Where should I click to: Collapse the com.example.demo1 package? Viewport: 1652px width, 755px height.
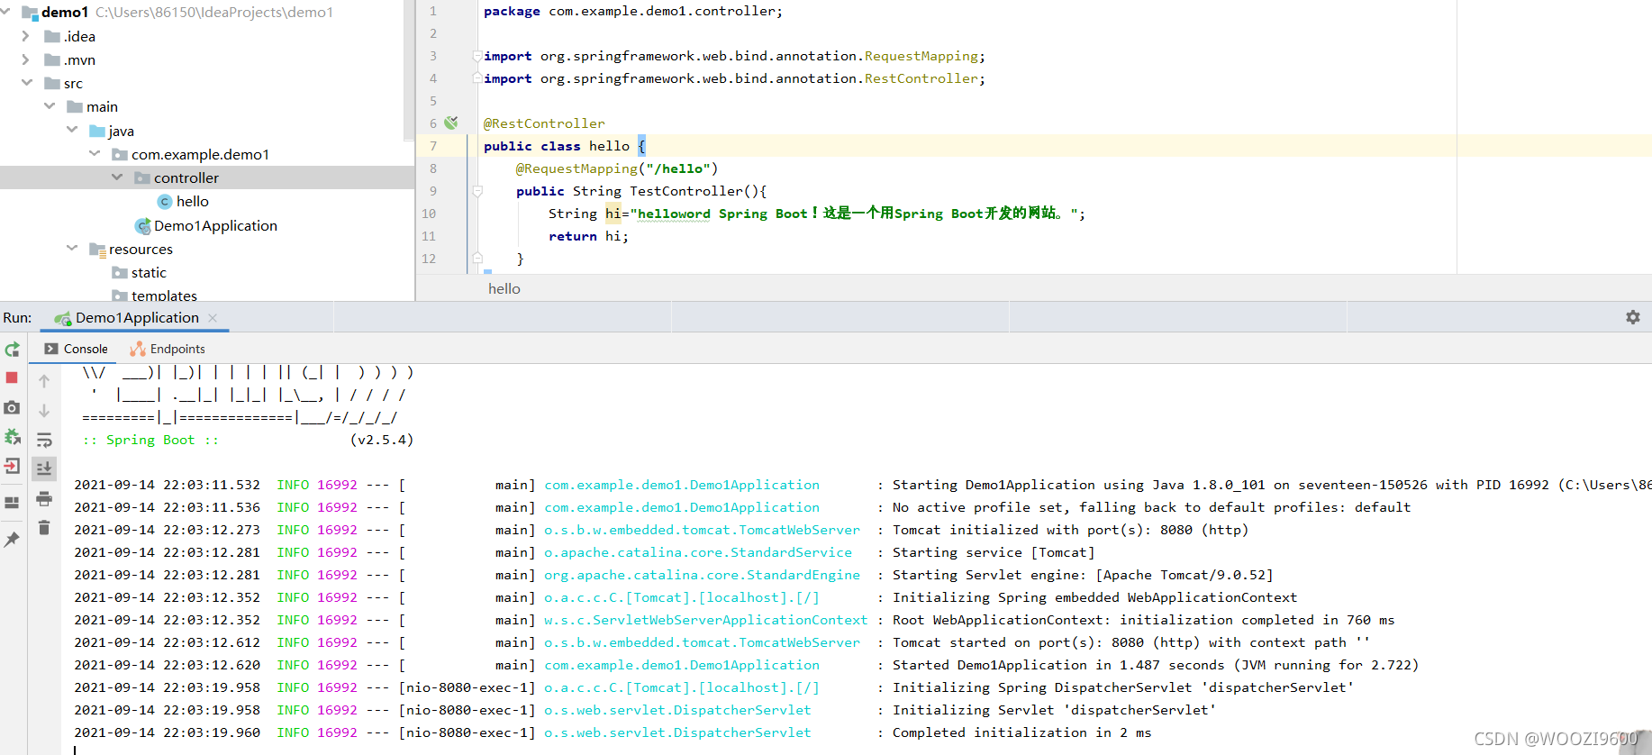click(x=95, y=154)
